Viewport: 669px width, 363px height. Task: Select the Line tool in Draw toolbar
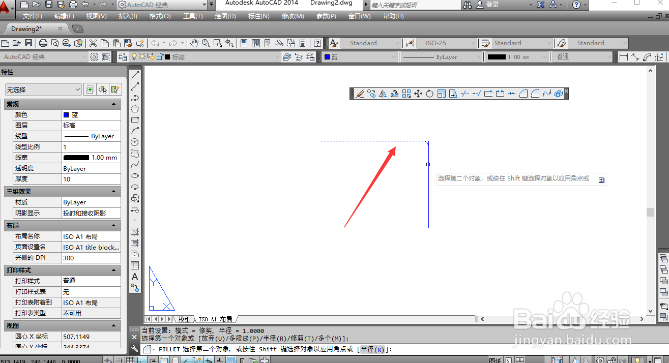click(135, 75)
